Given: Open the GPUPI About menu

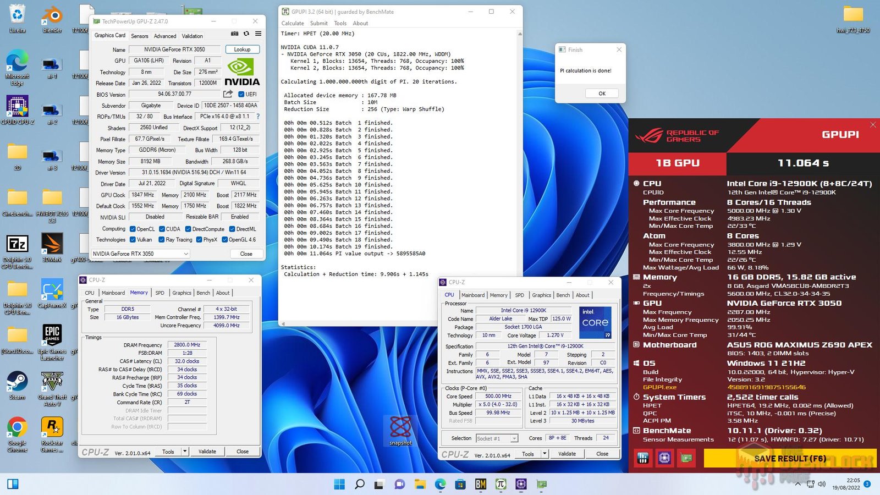Looking at the screenshot, I should 360,23.
